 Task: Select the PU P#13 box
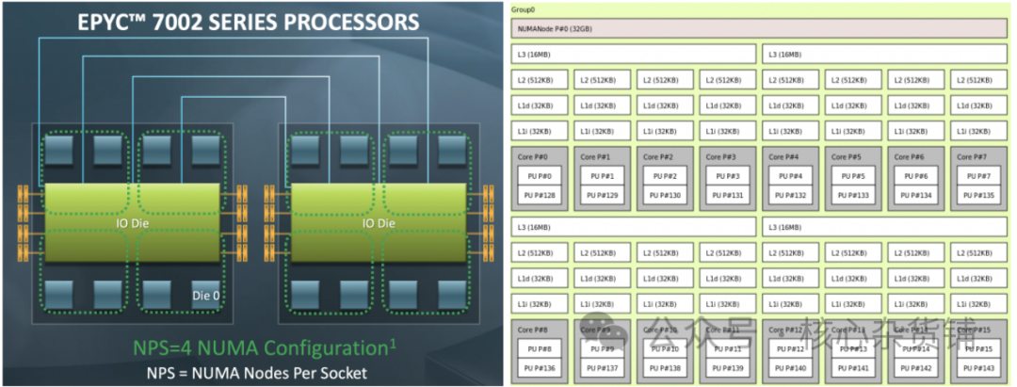tap(853, 348)
